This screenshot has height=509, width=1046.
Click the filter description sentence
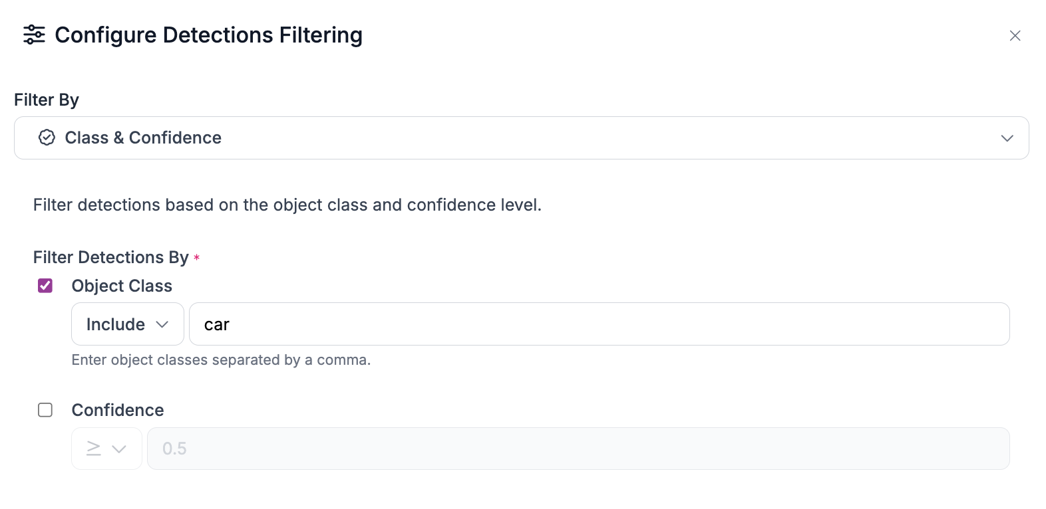pyautogui.click(x=287, y=205)
